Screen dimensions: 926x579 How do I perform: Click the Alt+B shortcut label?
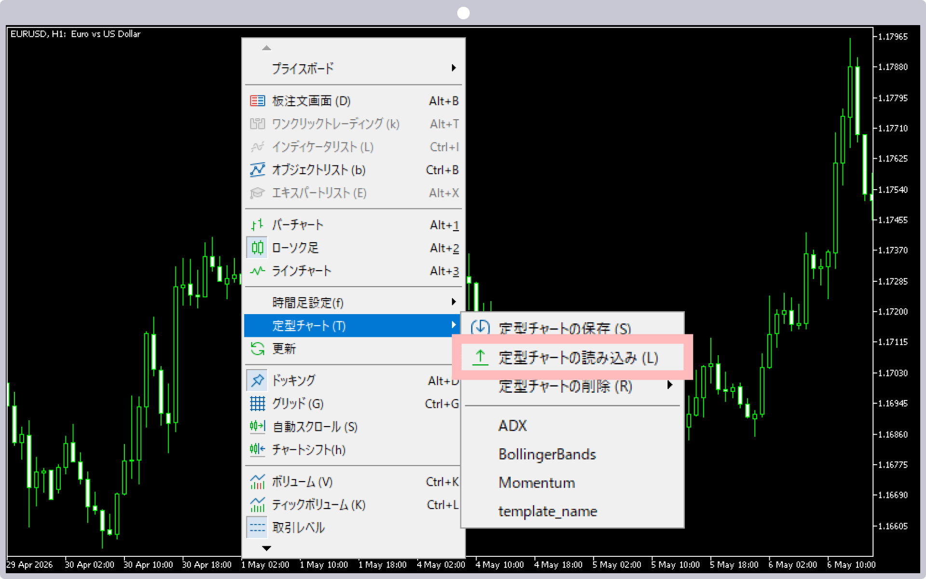(x=444, y=101)
